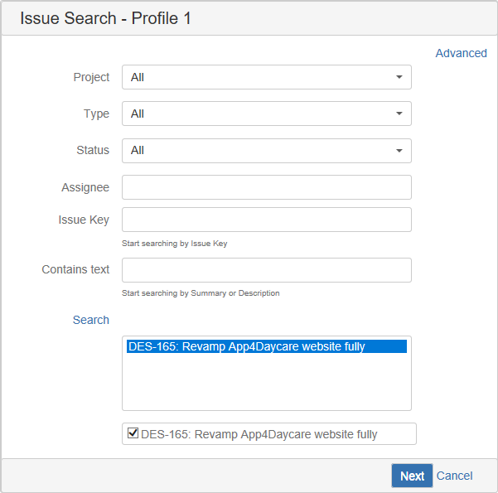This screenshot has height=493, width=498.
Task: Click the Next button
Action: coord(412,476)
